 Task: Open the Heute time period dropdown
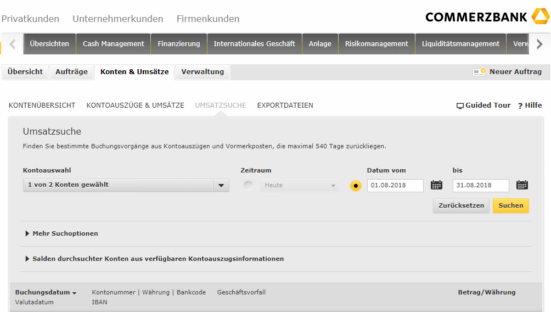(300, 186)
